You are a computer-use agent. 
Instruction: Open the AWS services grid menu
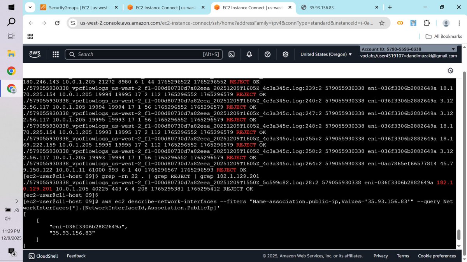click(56, 54)
